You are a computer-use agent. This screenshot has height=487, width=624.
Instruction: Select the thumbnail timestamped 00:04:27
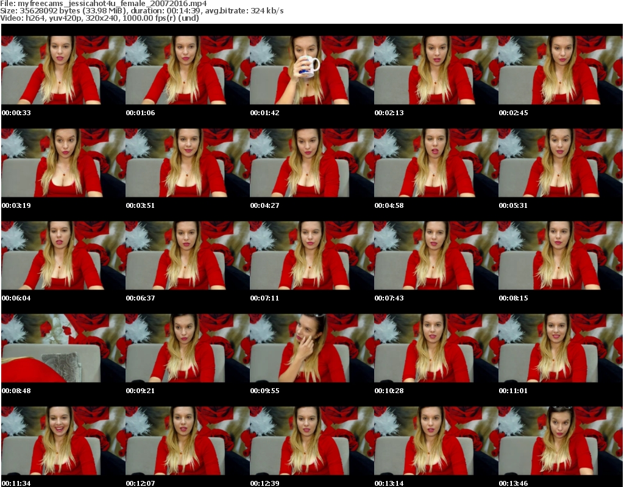click(312, 163)
